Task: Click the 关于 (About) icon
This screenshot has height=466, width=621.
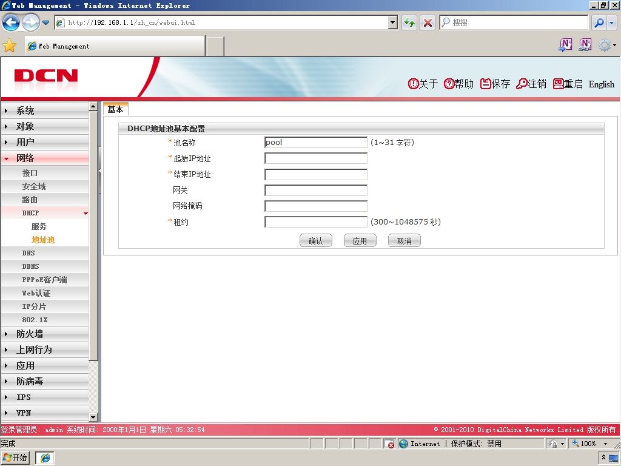Action: 413,84
